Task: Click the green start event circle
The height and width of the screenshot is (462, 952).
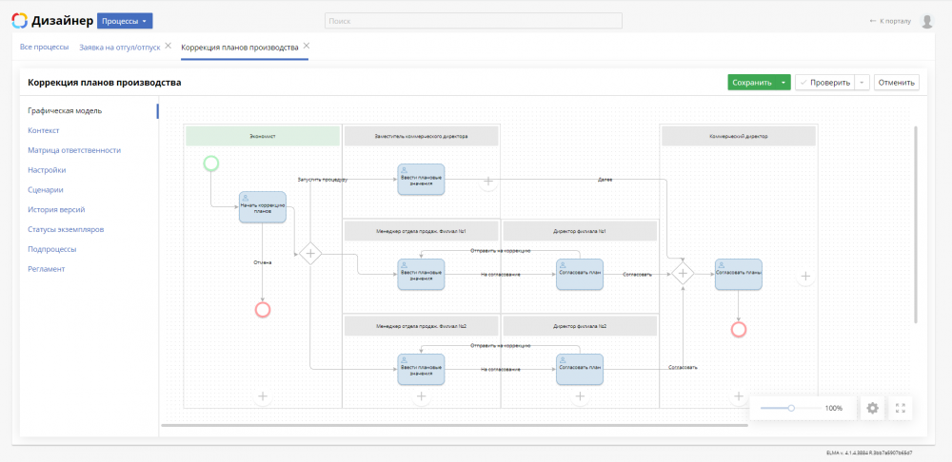Action: [x=211, y=164]
